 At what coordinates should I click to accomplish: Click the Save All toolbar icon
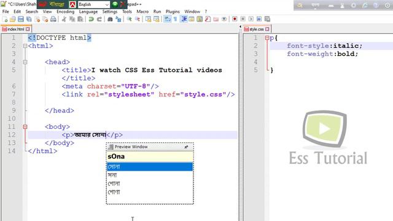(x=29, y=19)
